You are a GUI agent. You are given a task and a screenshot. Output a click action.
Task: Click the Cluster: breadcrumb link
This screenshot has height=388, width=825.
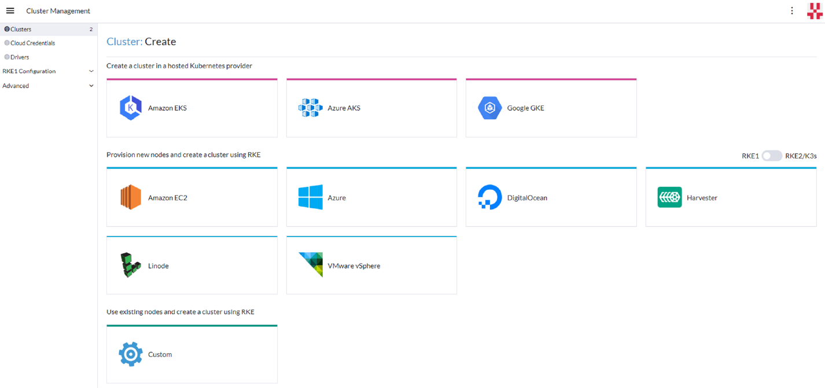124,42
